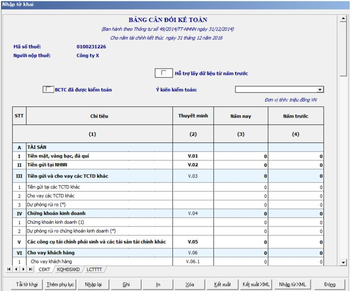Select "Năm nay" cell for Tiền gửi tại NHNN
The height and width of the screenshot is (291, 351).
click(x=241, y=165)
